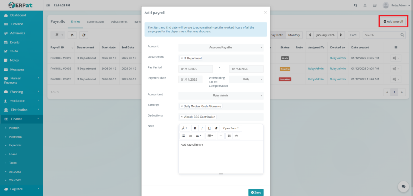Toggle bold formatting in Note editor

coord(195,128)
